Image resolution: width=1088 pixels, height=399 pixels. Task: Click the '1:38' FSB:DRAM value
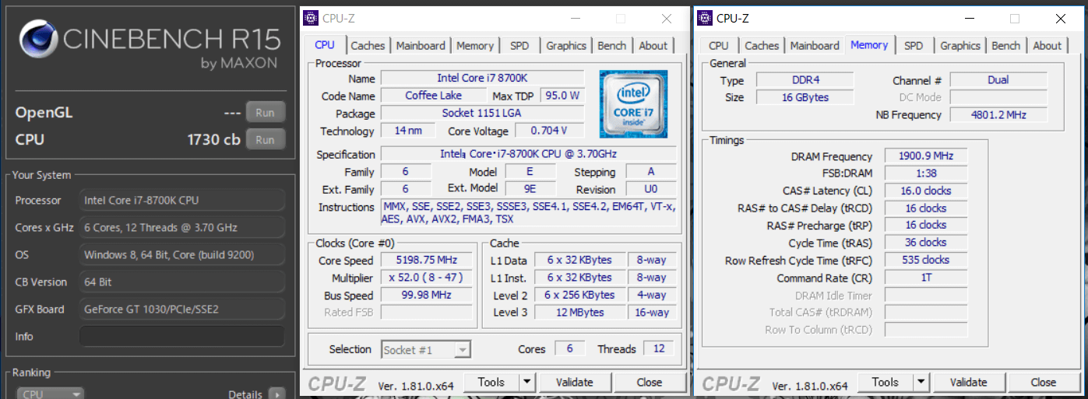click(926, 173)
